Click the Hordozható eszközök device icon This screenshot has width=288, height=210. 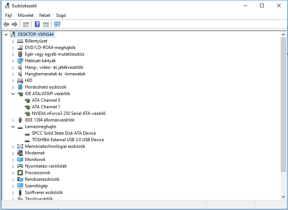pyautogui.click(x=20, y=87)
